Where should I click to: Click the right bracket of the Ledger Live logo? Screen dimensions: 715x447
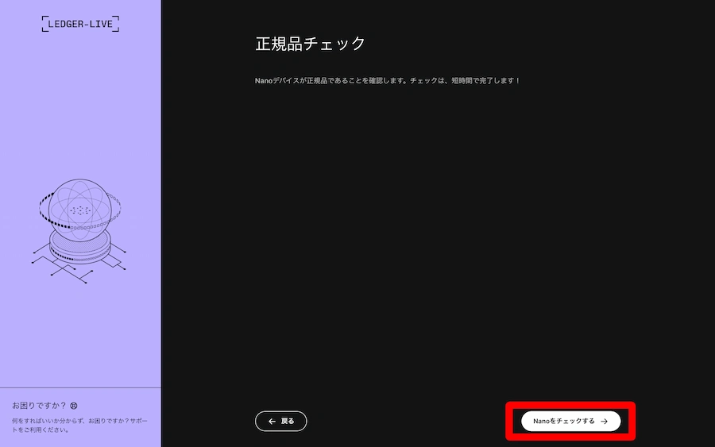(116, 24)
